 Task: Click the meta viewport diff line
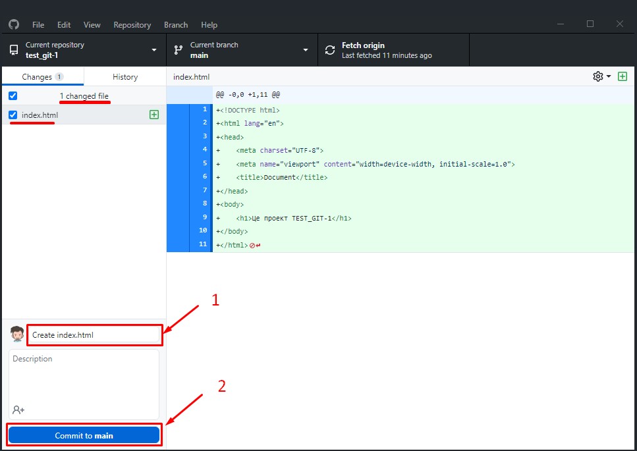point(424,164)
